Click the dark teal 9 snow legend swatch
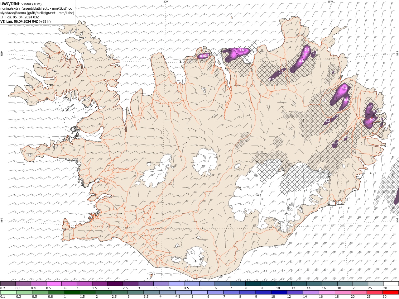399x299 pixels. click(x=253, y=284)
